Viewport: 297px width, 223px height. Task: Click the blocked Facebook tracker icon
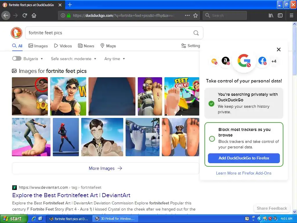point(262,61)
